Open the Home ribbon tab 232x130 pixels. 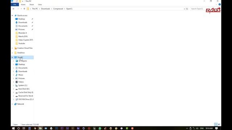coord(23,5)
